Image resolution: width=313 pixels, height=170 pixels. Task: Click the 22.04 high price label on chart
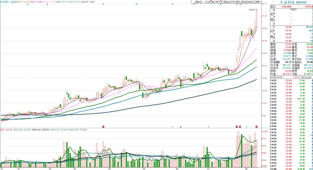pos(252,10)
